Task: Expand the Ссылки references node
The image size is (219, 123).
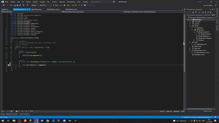Action: (x=190, y=24)
